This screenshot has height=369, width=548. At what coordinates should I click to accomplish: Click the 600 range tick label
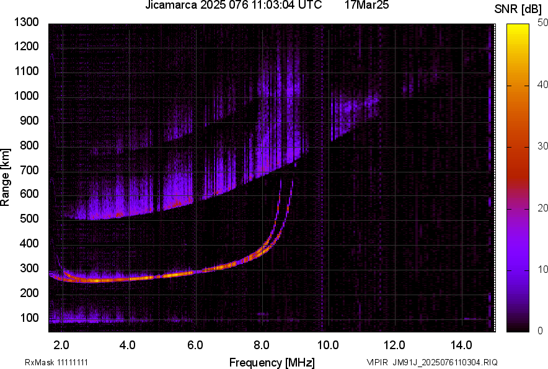[29, 193]
